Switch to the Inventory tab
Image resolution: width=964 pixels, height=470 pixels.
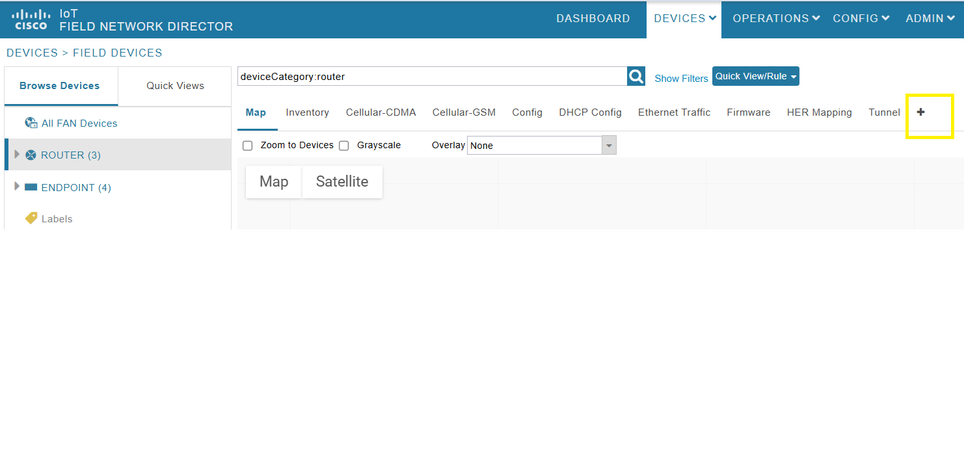(307, 112)
